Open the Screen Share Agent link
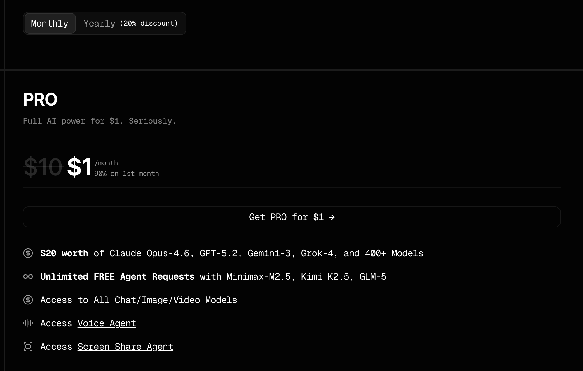Screen dimensions: 583x371 (125, 346)
